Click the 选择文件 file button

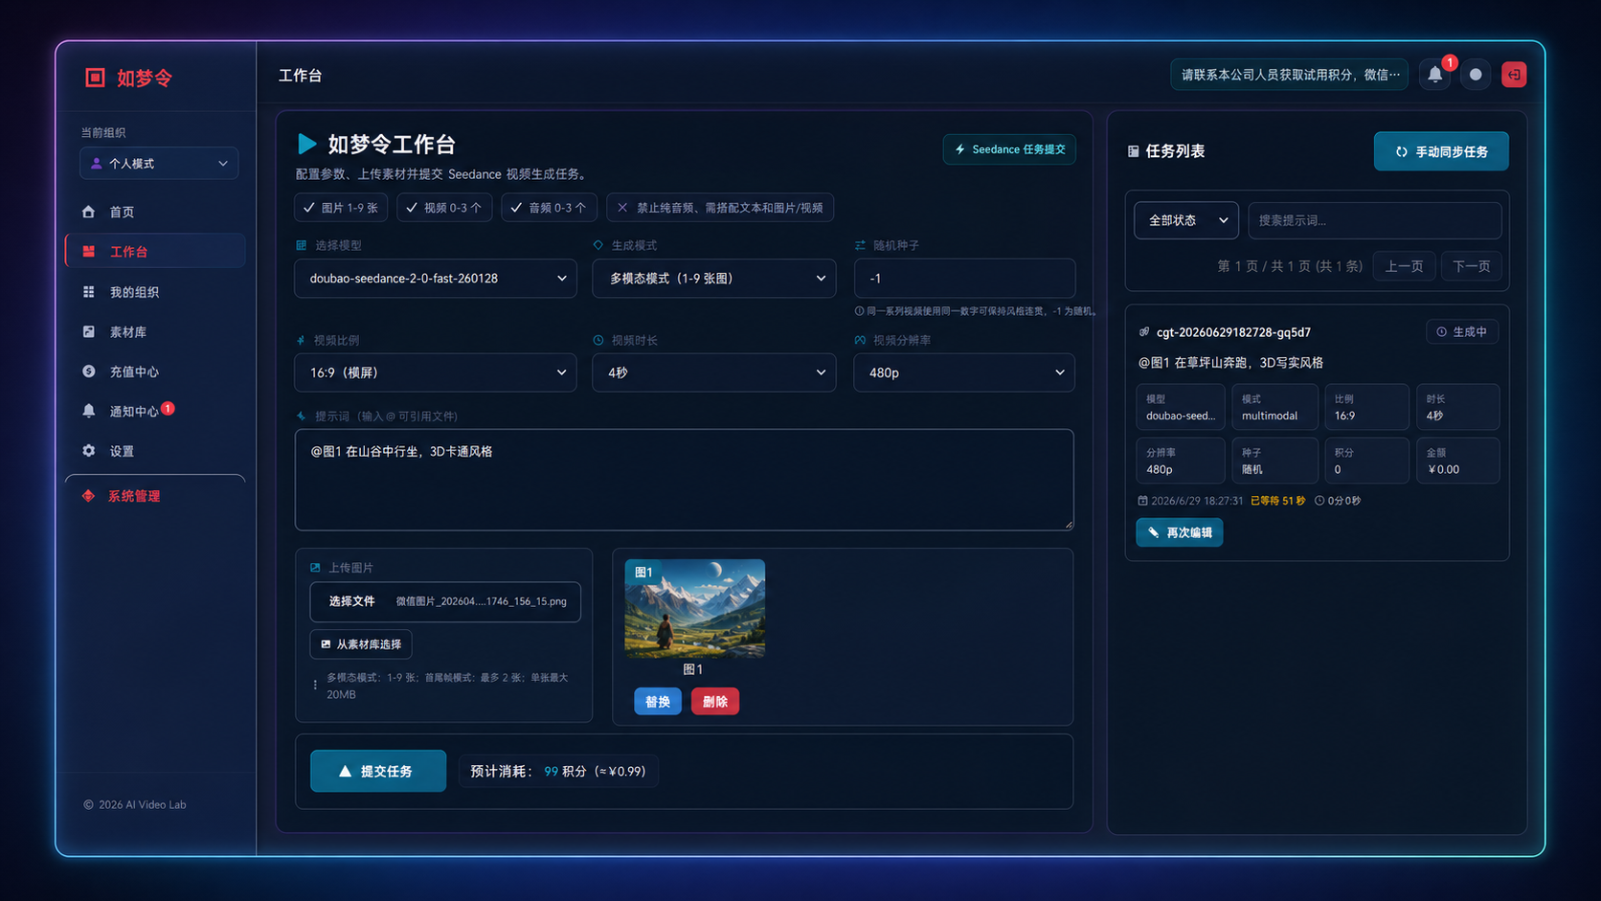coord(352,601)
